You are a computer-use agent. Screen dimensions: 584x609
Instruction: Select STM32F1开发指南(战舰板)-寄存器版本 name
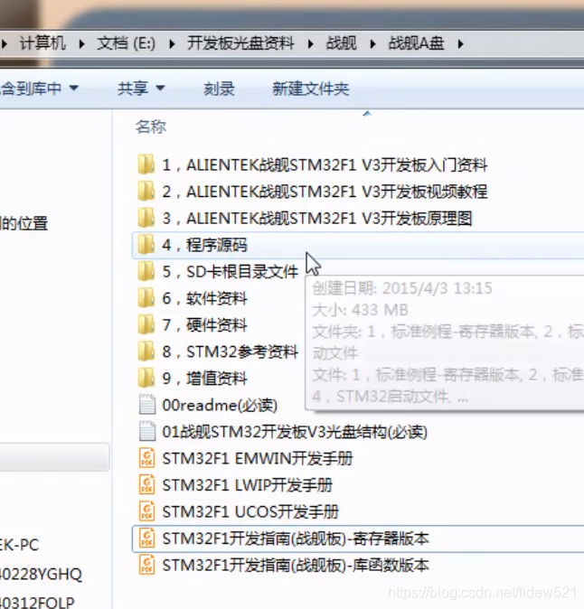296,539
